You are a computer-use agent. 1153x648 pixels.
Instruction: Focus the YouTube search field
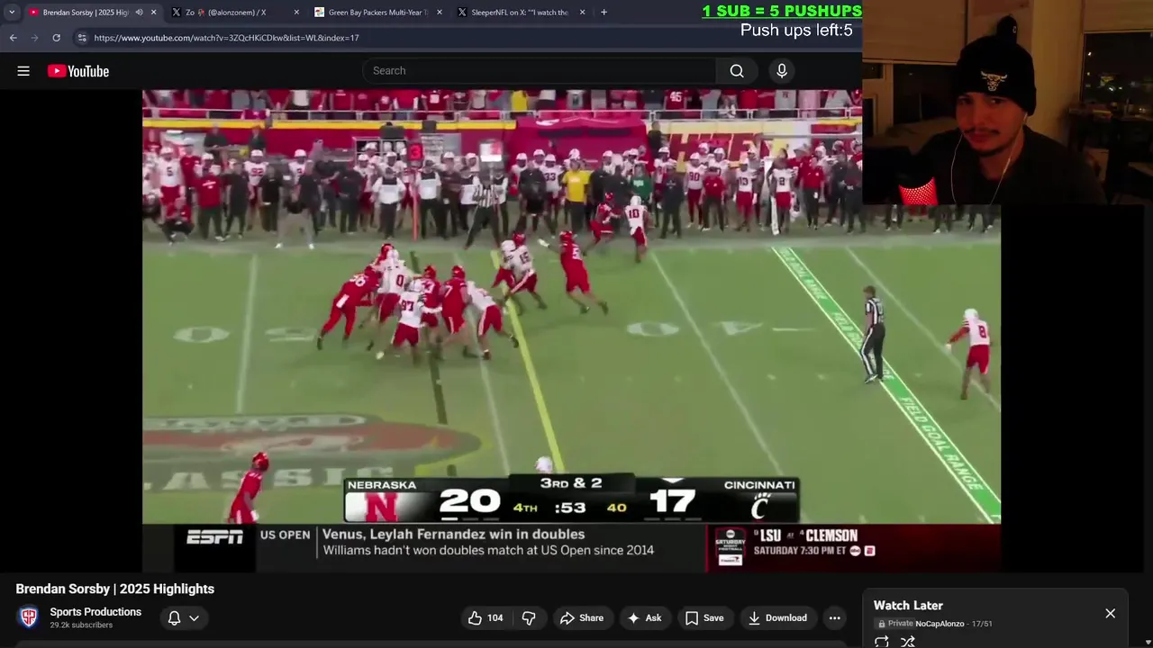[540, 71]
